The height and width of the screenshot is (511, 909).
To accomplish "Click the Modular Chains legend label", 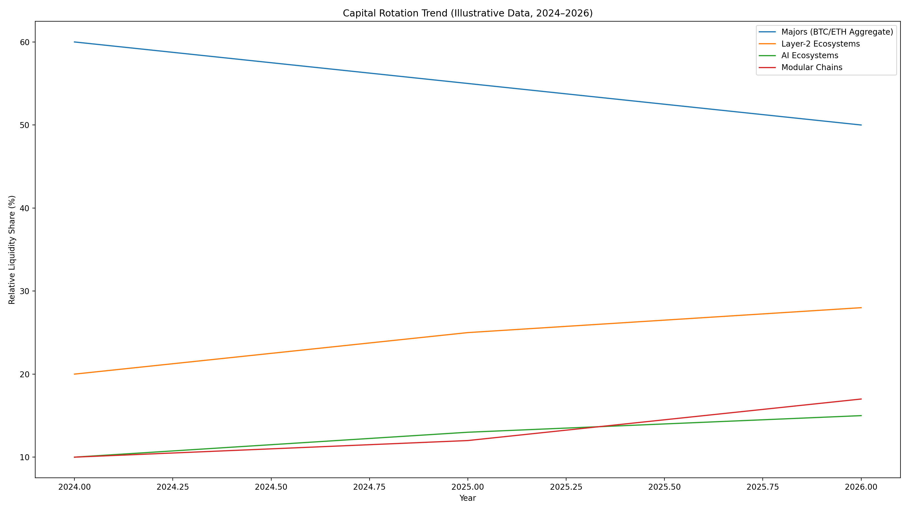I will [x=812, y=67].
